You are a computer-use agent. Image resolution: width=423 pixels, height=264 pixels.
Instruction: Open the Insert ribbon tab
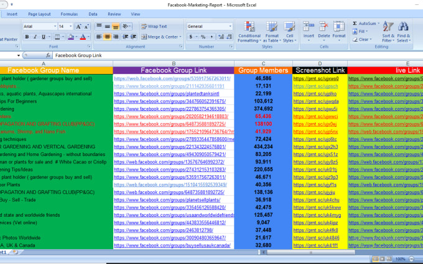(x=12, y=14)
